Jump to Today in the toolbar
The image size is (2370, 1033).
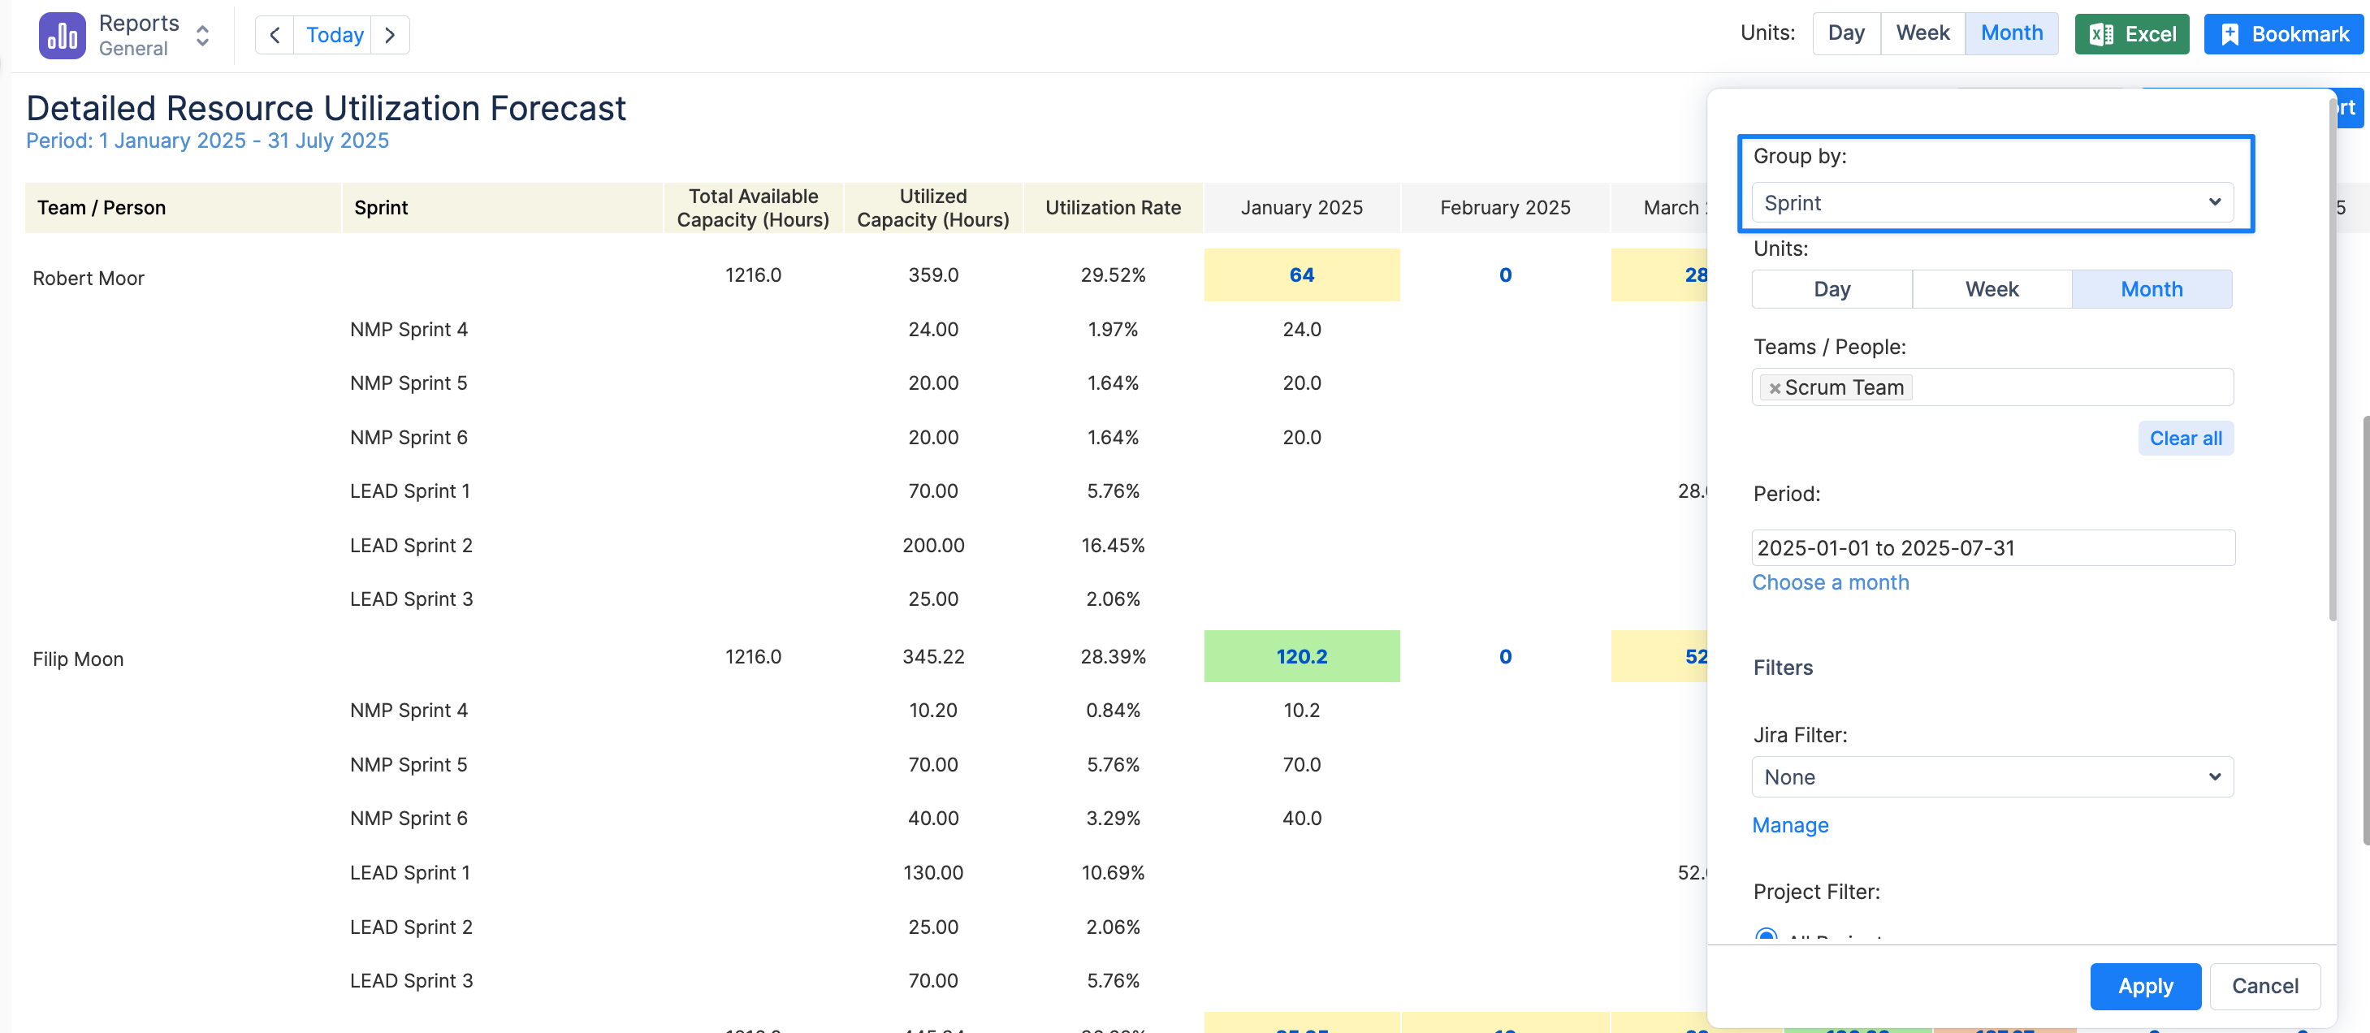pos(334,35)
